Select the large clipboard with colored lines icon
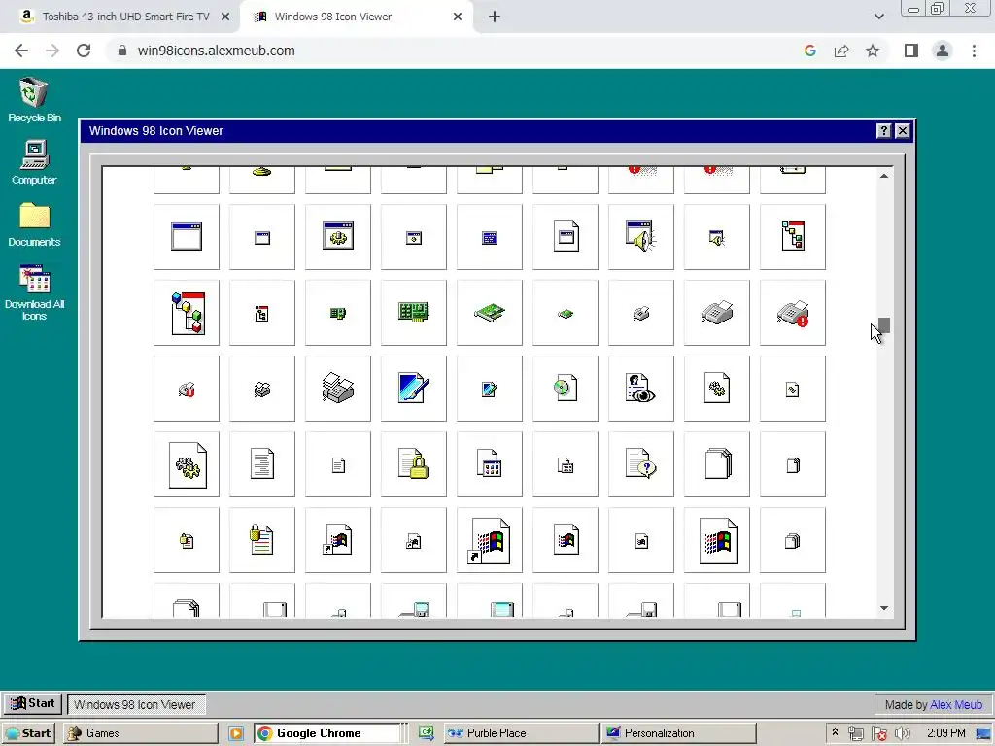This screenshot has height=746, width=995. click(x=262, y=540)
